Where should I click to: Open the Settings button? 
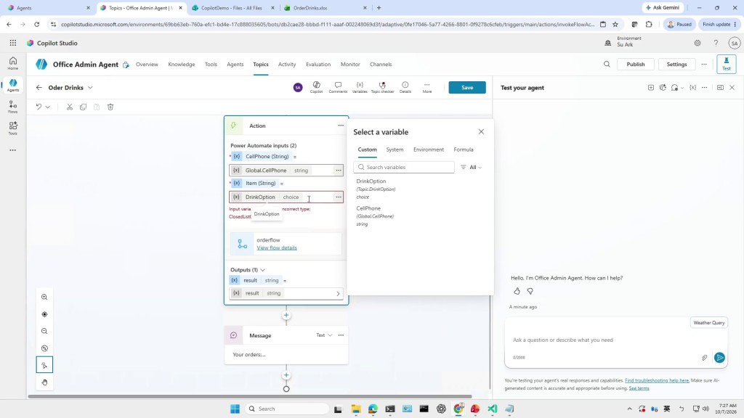[676, 65]
